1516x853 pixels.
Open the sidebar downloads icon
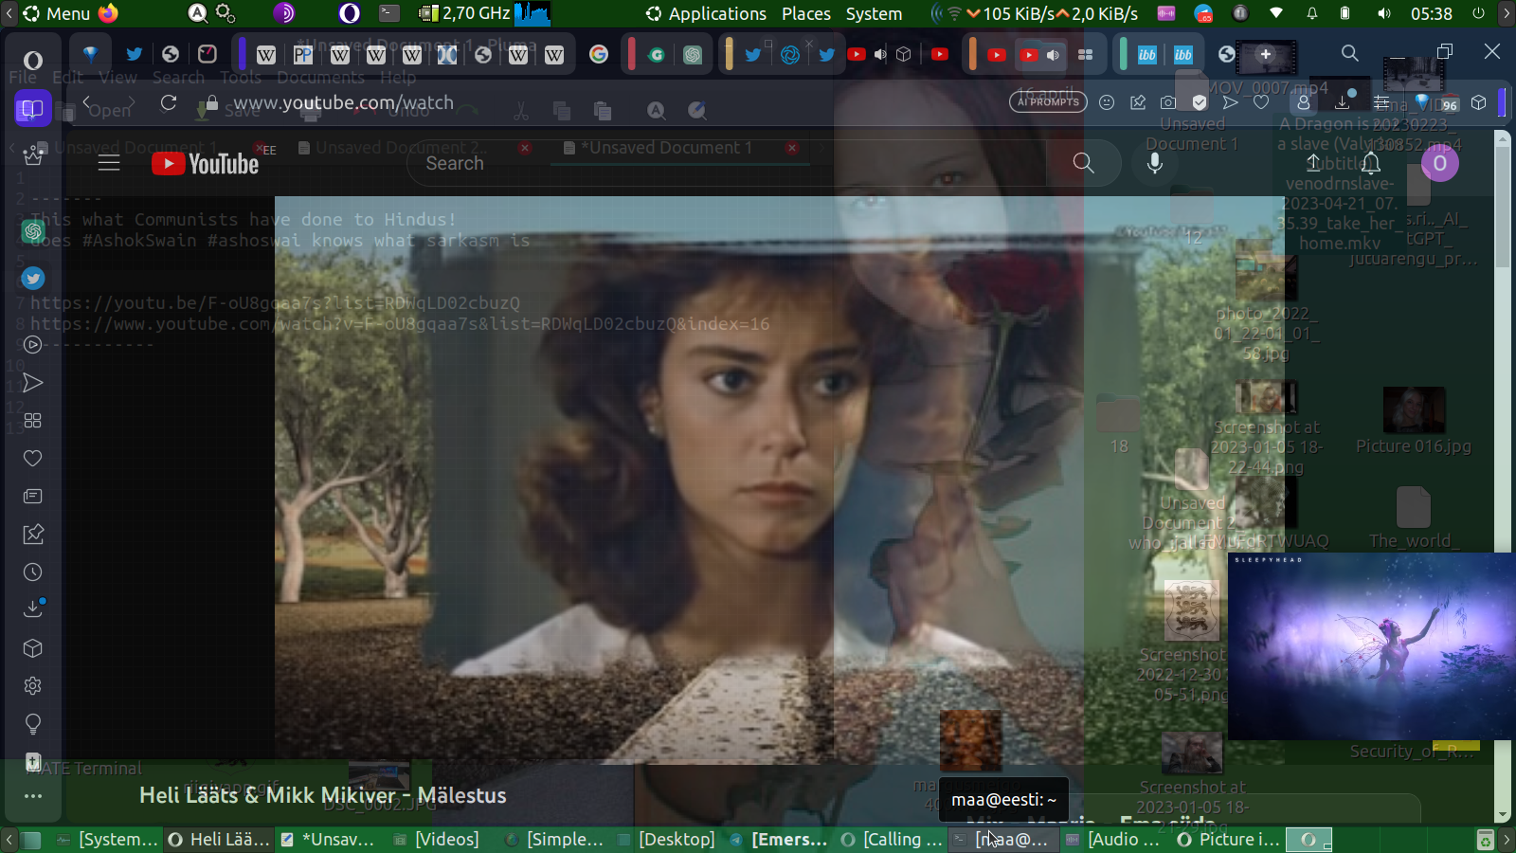[x=33, y=608]
